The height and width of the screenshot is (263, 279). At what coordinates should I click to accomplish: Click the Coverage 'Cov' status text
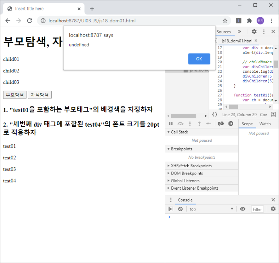tap(263, 115)
